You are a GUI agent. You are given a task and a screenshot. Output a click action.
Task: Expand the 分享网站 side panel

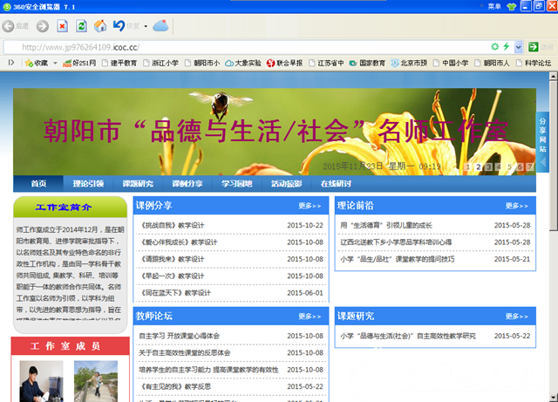(542, 133)
